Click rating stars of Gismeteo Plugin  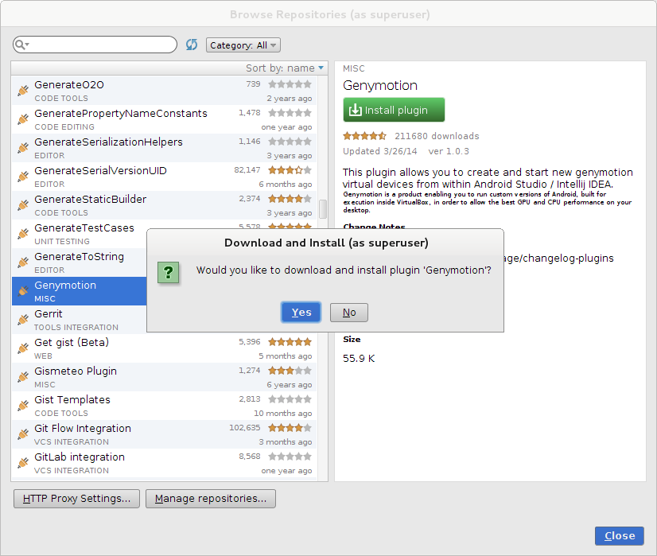(x=290, y=371)
